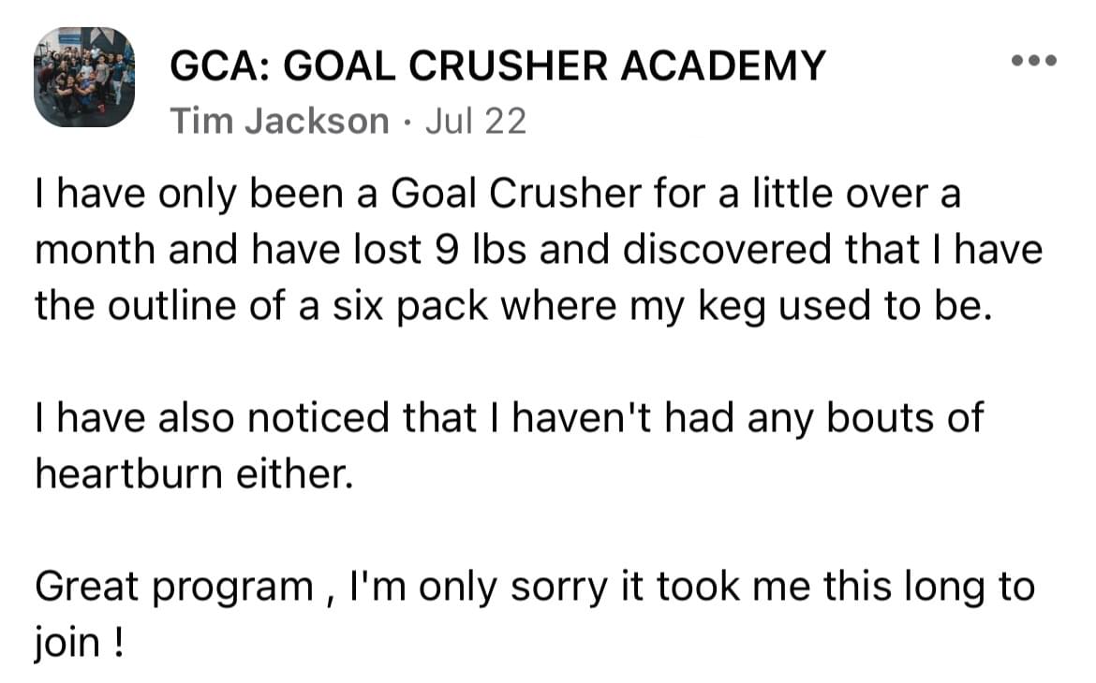Open Tim Jackson's profile

point(279,121)
